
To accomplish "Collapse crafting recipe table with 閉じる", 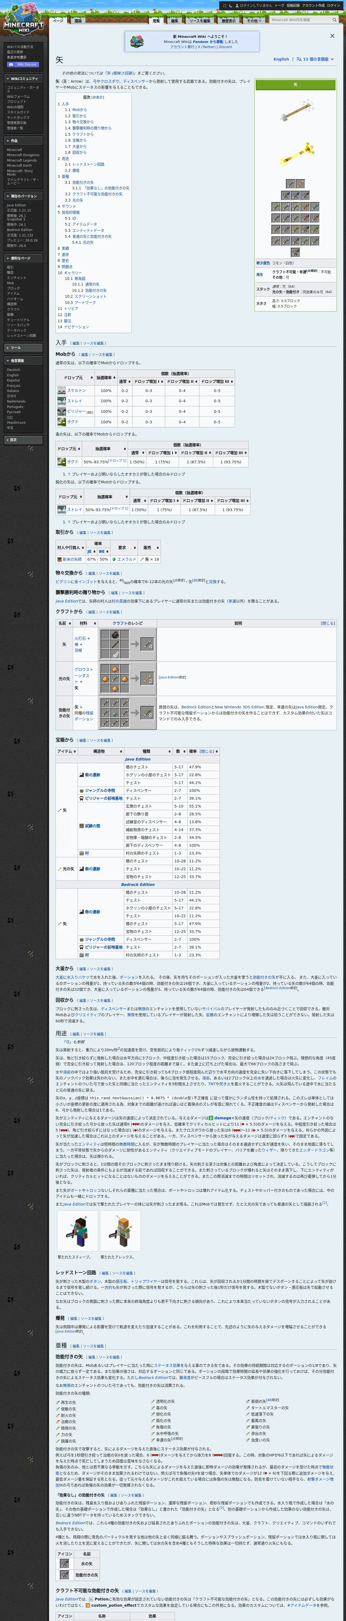I will (x=328, y=623).
